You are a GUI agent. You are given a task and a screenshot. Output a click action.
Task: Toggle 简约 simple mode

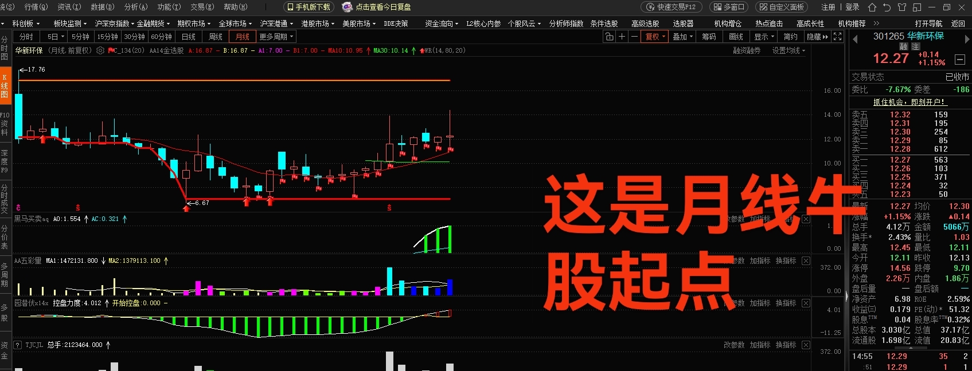click(x=790, y=37)
